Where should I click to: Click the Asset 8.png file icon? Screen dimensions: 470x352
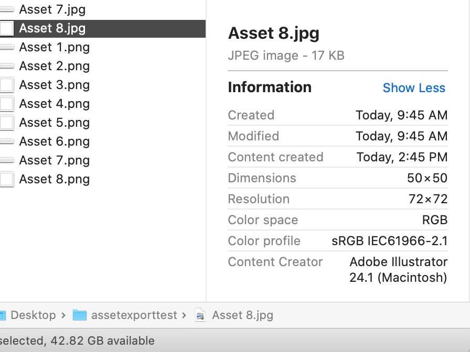coord(6,179)
